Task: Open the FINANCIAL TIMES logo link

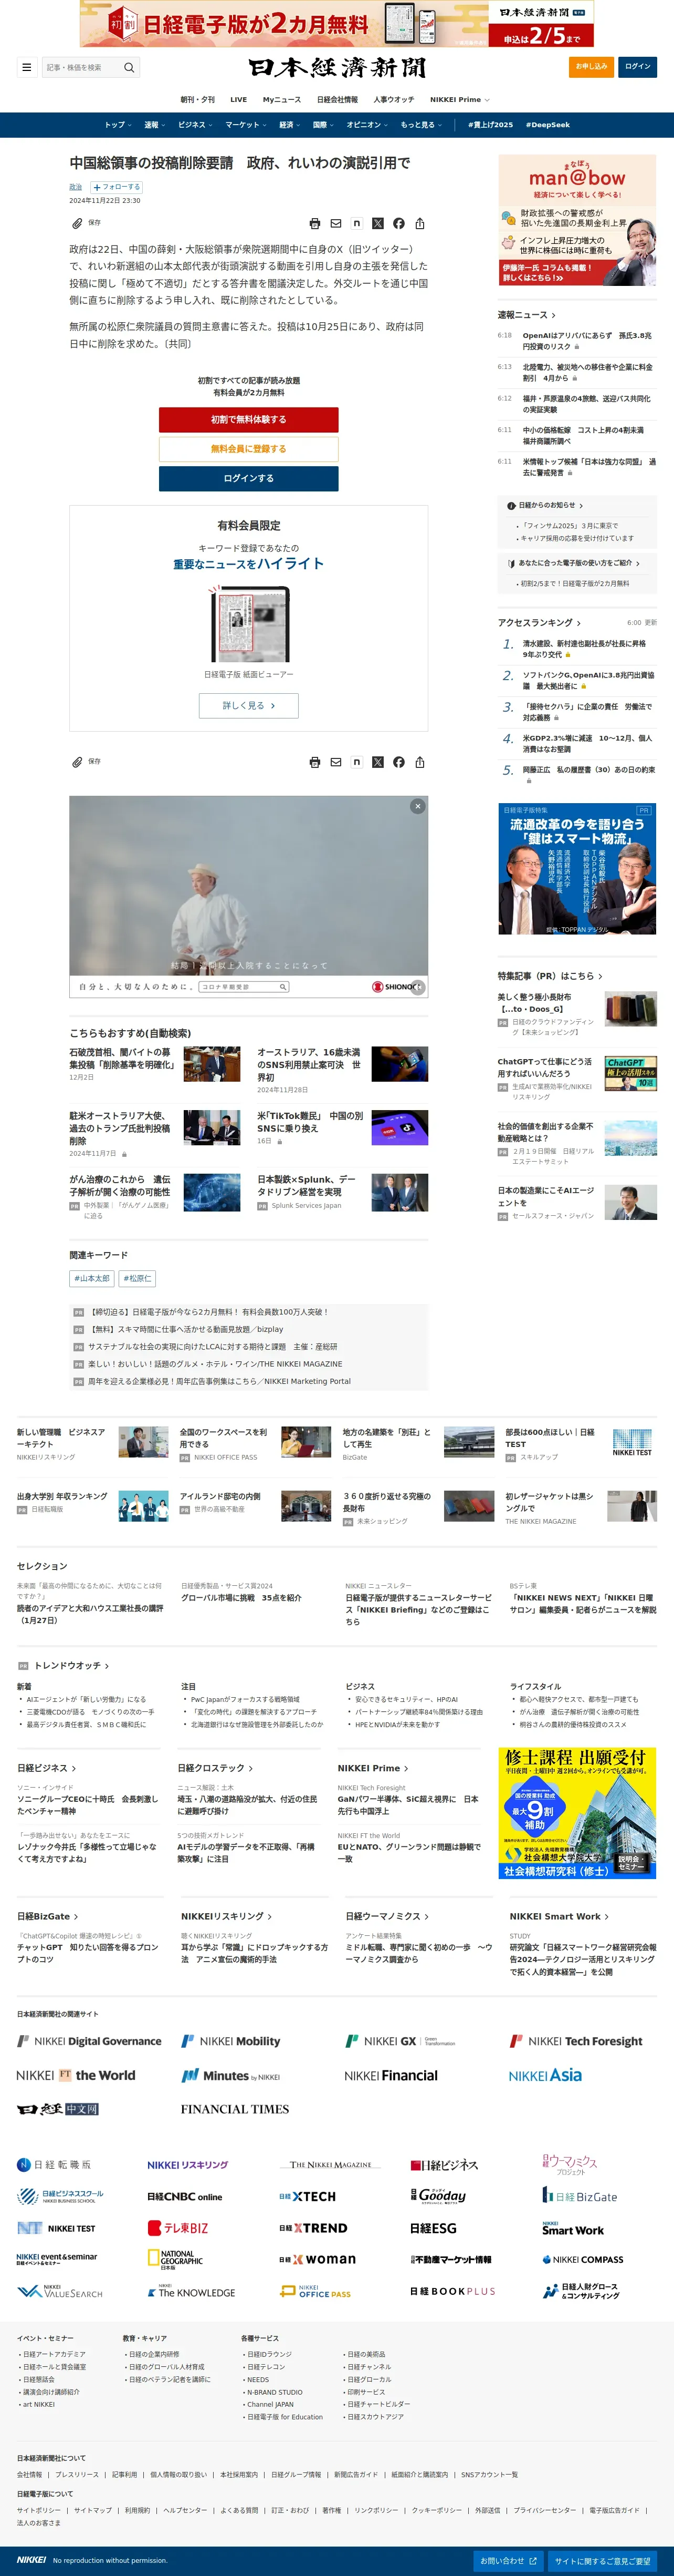Action: pos(235,2109)
